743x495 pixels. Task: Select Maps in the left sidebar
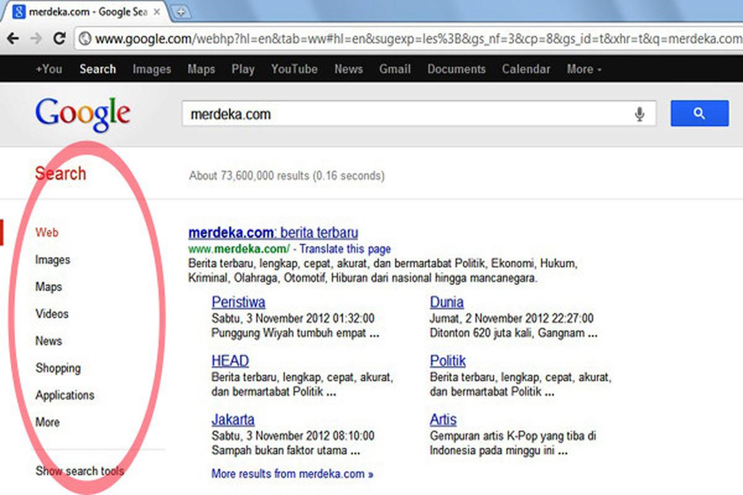click(48, 287)
